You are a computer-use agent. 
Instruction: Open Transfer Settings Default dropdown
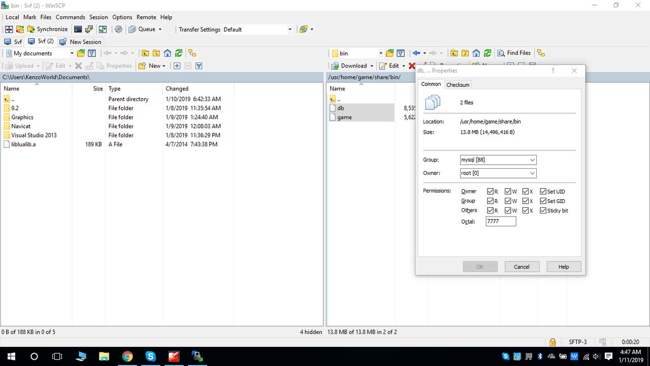290,29
